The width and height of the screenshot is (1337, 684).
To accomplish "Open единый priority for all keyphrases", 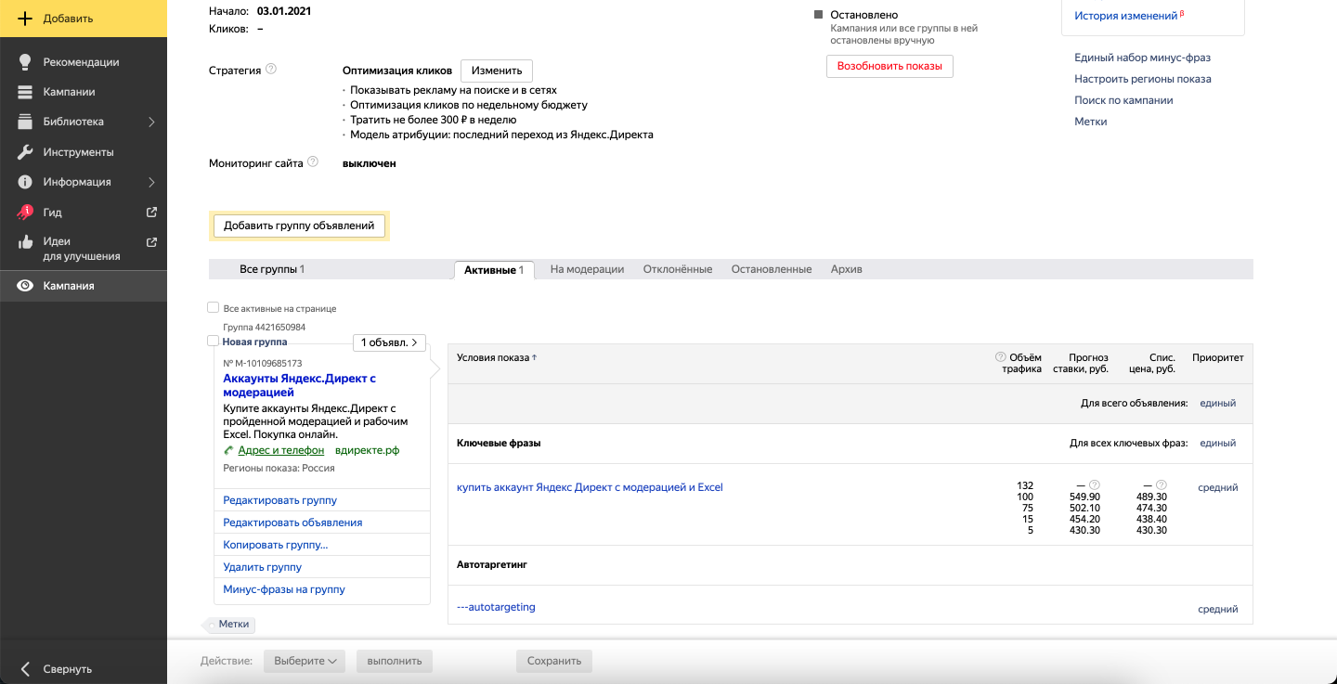I will [1217, 443].
